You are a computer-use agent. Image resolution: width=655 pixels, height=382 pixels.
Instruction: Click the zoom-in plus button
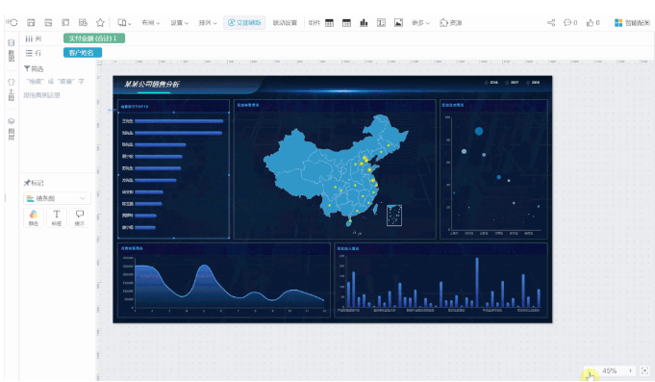pos(630,370)
